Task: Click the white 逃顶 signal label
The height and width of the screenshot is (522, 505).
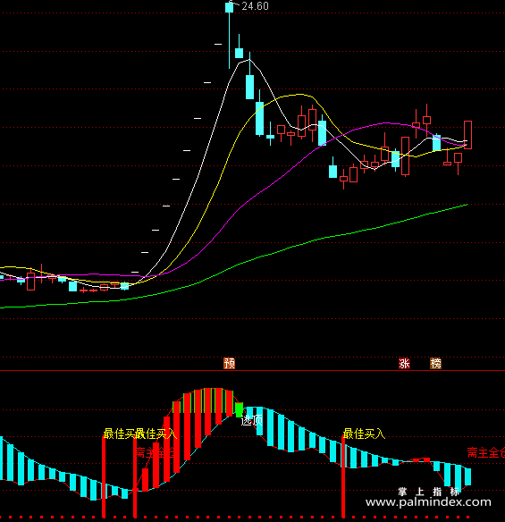Action: click(x=252, y=420)
